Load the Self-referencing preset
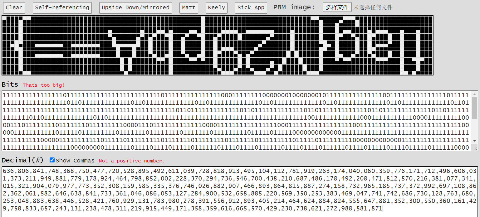The width and height of the screenshot is (480, 217). click(62, 8)
